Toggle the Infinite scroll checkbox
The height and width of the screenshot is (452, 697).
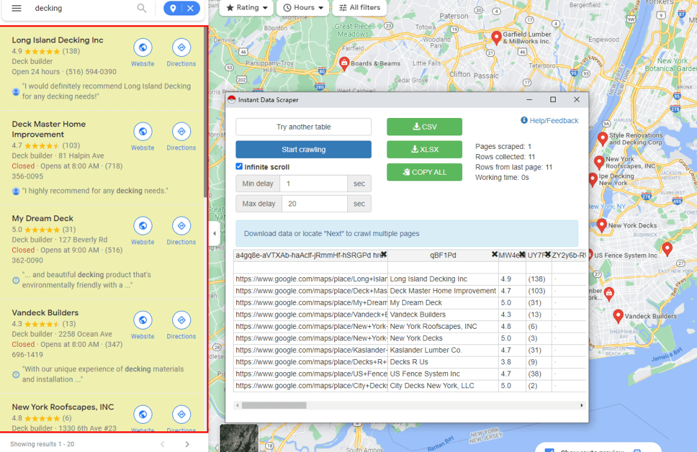pos(239,167)
